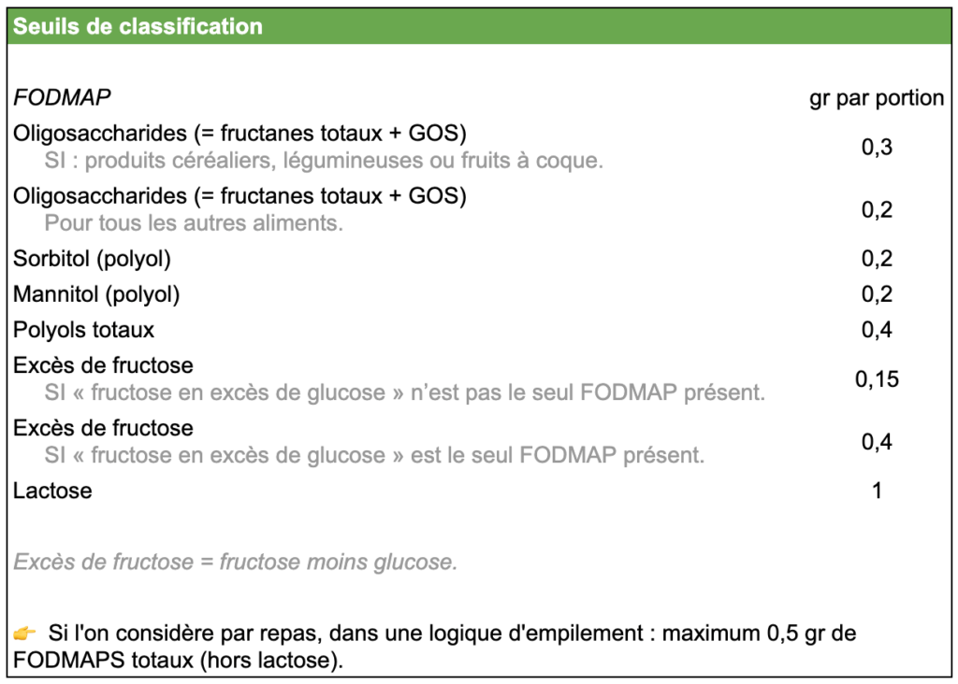Select the Lactose threshold value 1

coord(877,491)
